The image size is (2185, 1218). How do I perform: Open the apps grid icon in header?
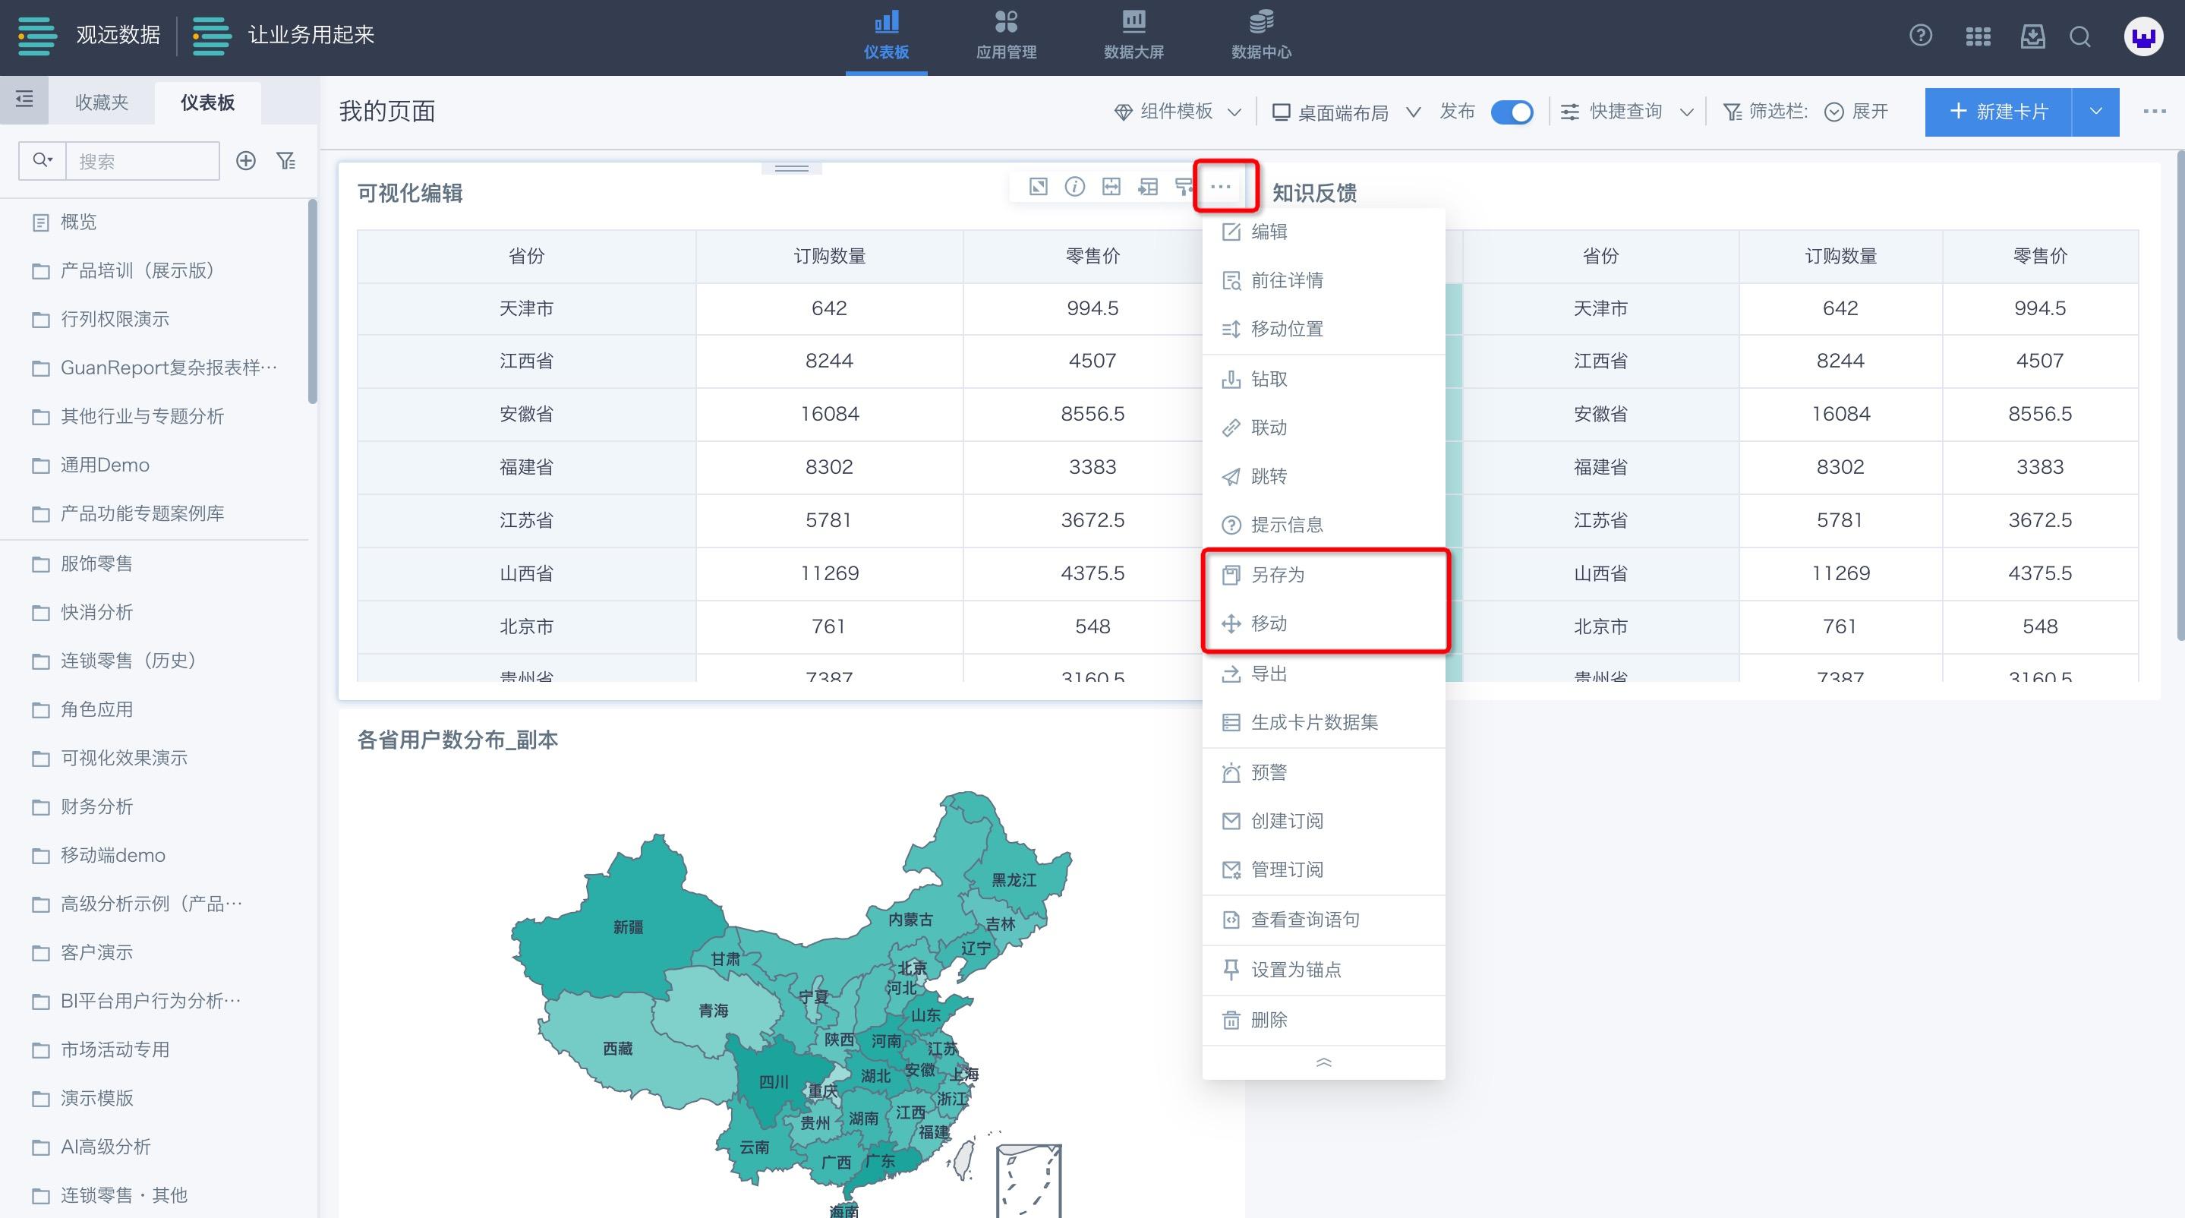pos(1978,36)
